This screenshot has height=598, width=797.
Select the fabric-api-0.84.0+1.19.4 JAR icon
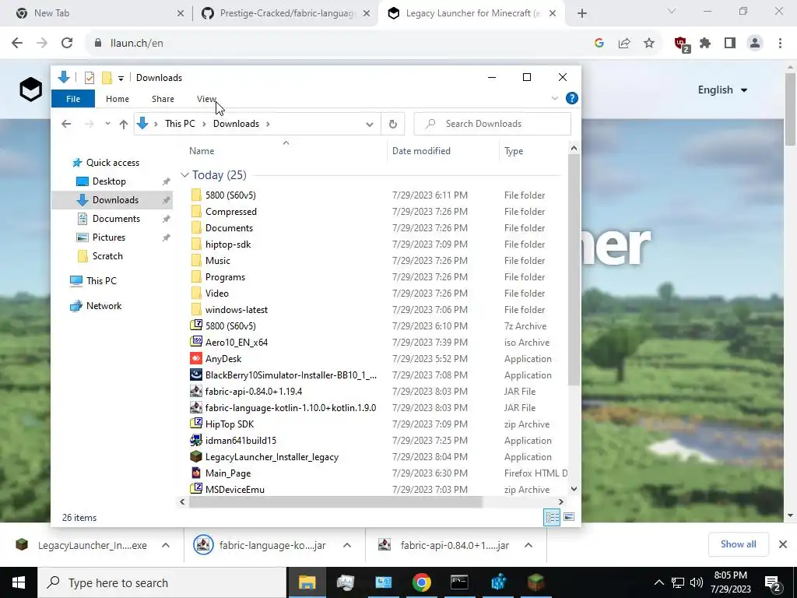point(195,392)
